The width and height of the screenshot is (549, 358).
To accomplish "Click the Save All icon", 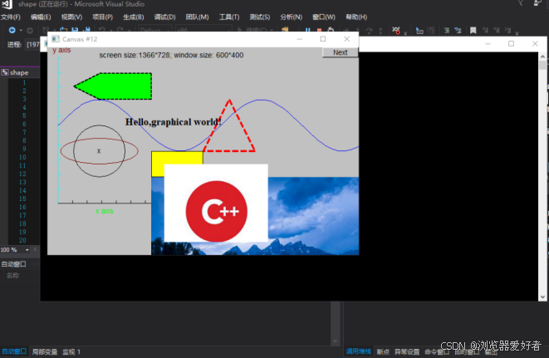I will 86,31.
